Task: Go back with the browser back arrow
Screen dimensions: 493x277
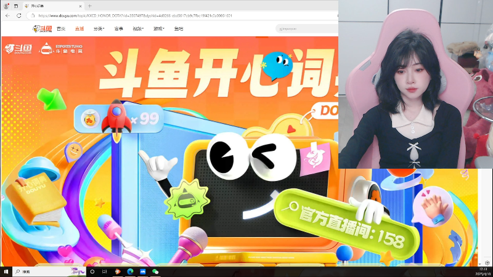Action: pyautogui.click(x=7, y=15)
